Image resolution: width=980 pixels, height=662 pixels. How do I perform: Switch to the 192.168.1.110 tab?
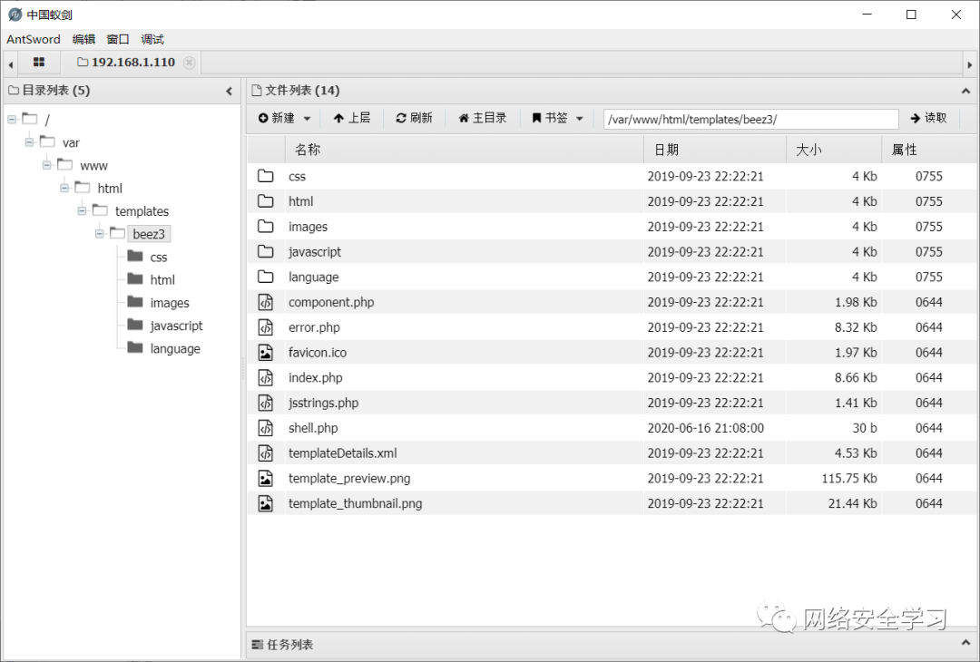pyautogui.click(x=134, y=63)
